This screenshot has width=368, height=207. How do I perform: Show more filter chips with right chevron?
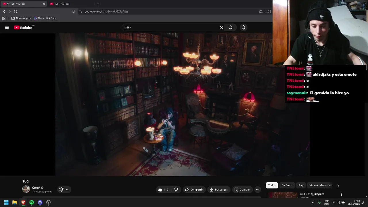338,186
